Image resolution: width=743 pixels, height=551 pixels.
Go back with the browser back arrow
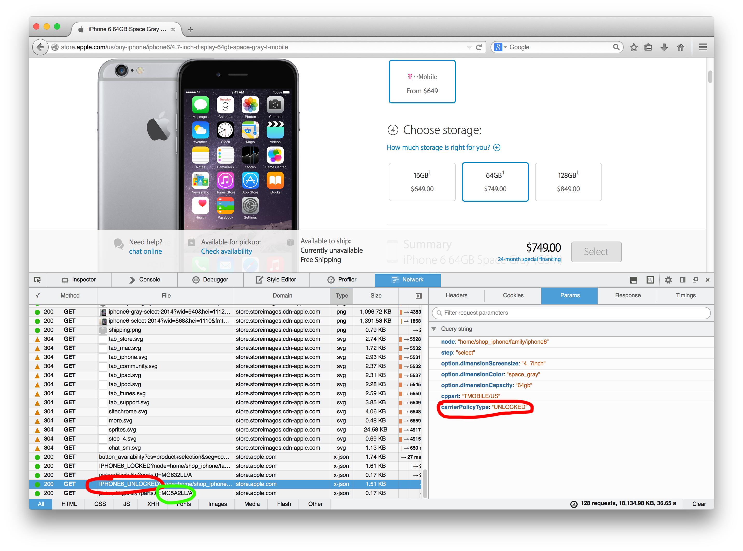point(40,47)
